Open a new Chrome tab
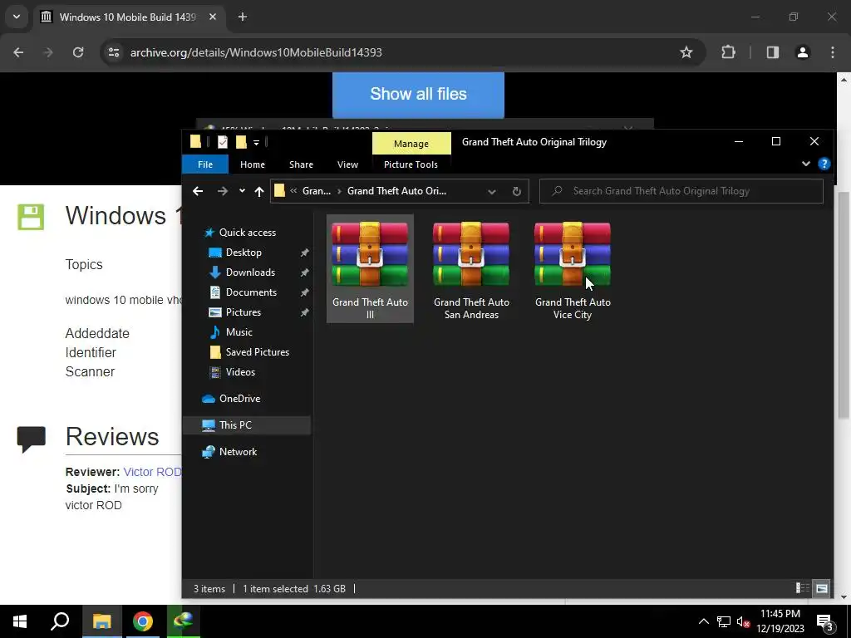The width and height of the screenshot is (851, 638). [x=243, y=17]
